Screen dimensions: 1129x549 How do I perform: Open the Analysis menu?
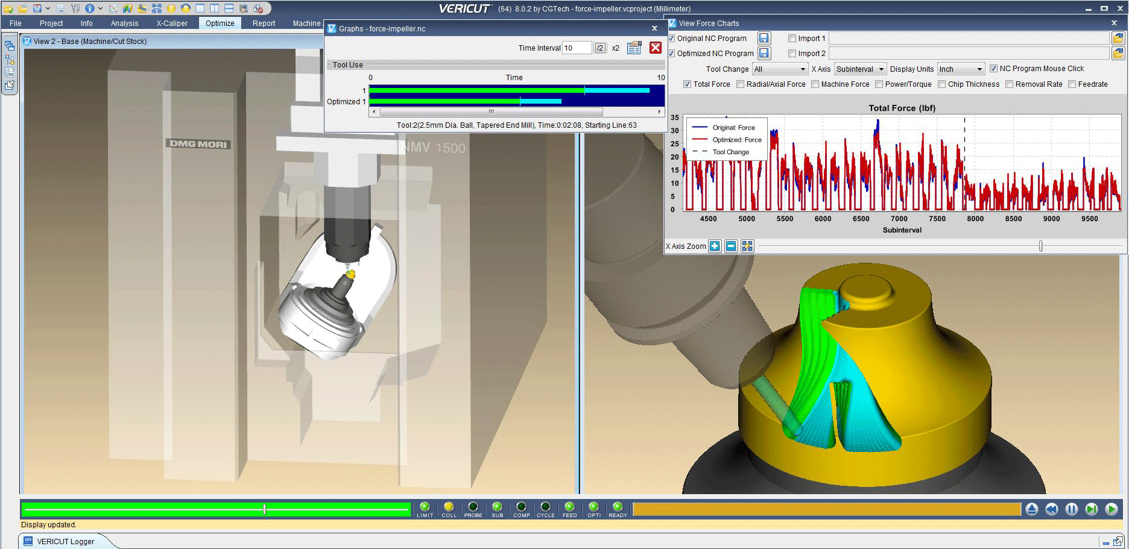click(x=125, y=24)
